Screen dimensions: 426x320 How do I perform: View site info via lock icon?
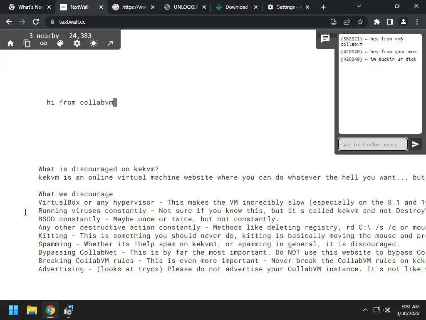52,22
